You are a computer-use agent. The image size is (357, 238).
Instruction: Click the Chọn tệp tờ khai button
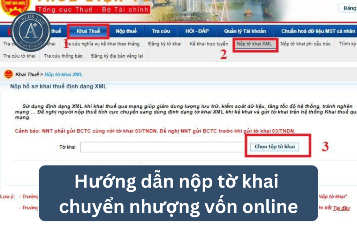pyautogui.click(x=275, y=147)
